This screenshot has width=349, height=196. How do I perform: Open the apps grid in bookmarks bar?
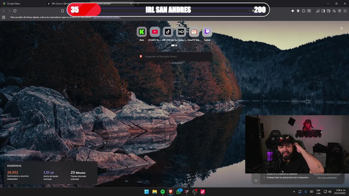click(4, 17)
